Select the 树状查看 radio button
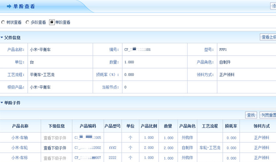The image size is (276, 162). pyautogui.click(x=4, y=22)
